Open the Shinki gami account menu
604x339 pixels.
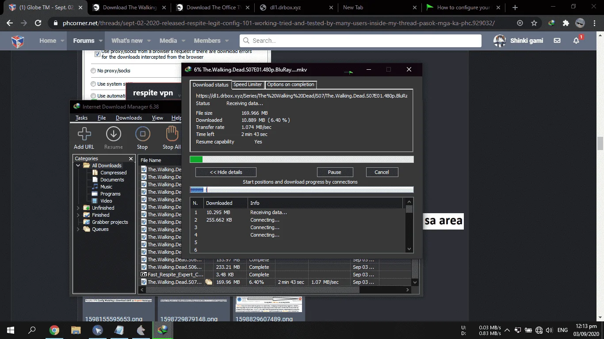click(x=518, y=41)
